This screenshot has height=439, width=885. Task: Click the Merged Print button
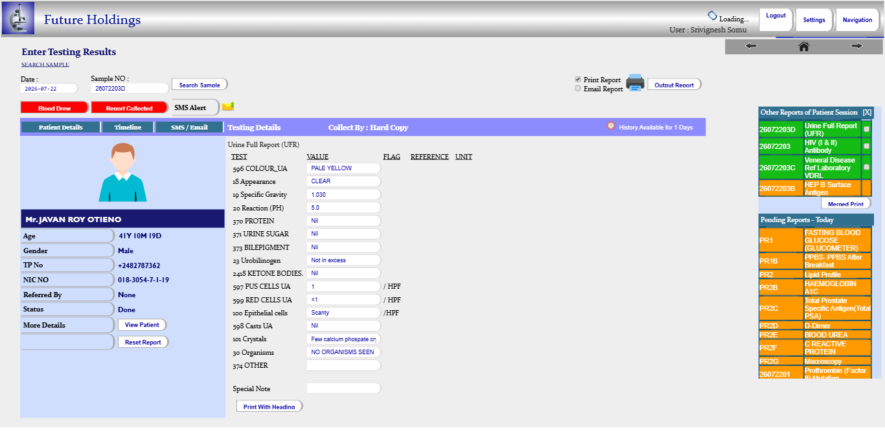(x=846, y=204)
